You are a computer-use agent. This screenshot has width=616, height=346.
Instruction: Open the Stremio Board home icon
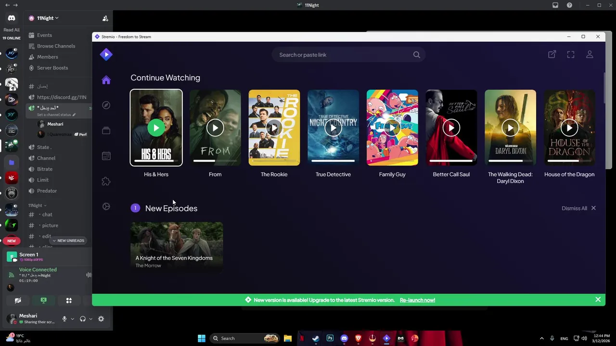pos(106,80)
